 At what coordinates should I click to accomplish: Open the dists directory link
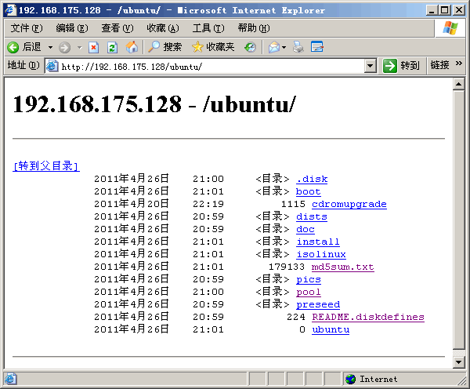pyautogui.click(x=312, y=216)
